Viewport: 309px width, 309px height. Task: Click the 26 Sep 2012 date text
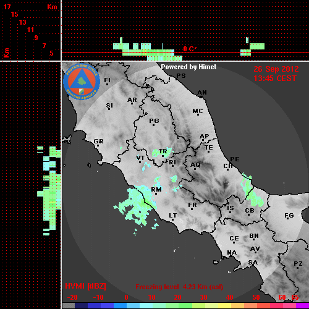point(276,69)
